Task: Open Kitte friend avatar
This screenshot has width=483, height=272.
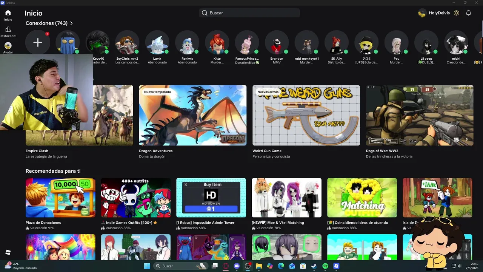Action: point(217,43)
